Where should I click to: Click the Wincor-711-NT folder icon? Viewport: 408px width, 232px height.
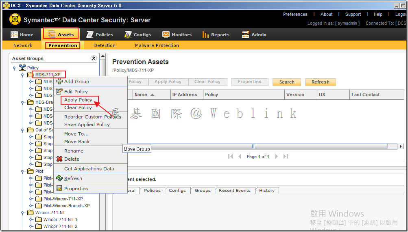[31, 213]
